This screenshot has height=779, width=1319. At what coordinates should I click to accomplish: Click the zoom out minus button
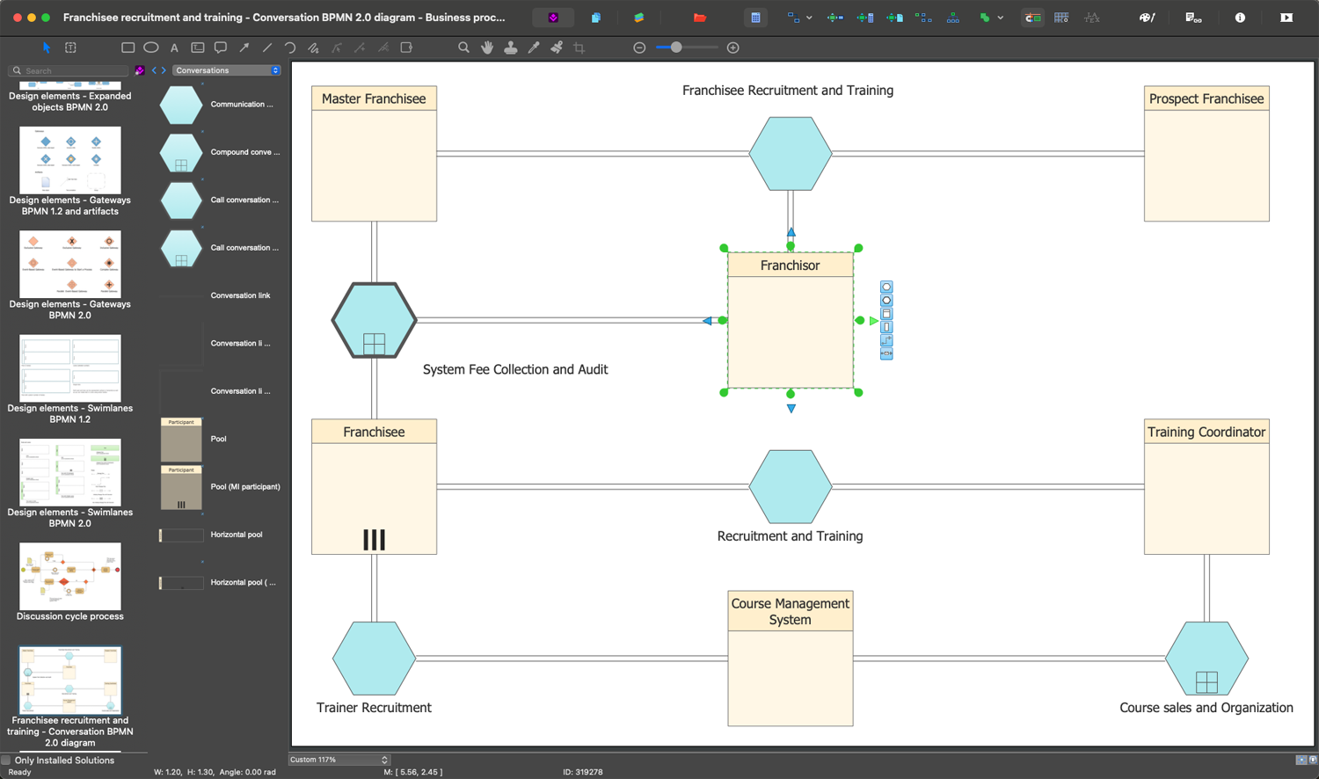[x=639, y=47]
